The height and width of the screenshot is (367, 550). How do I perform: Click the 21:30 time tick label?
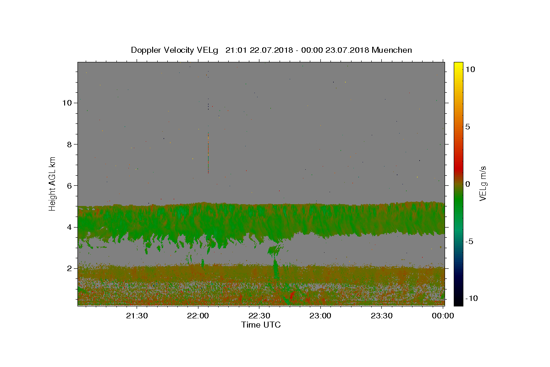point(137,316)
